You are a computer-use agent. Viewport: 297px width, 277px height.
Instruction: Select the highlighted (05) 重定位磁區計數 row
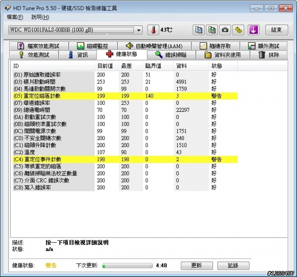pos(125,96)
